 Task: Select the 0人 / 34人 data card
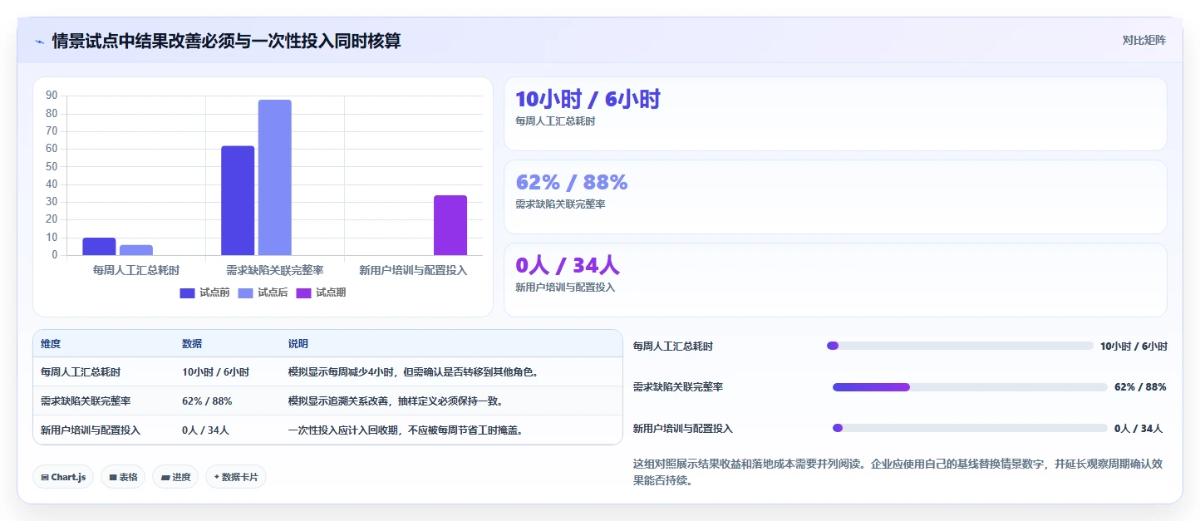pos(835,280)
